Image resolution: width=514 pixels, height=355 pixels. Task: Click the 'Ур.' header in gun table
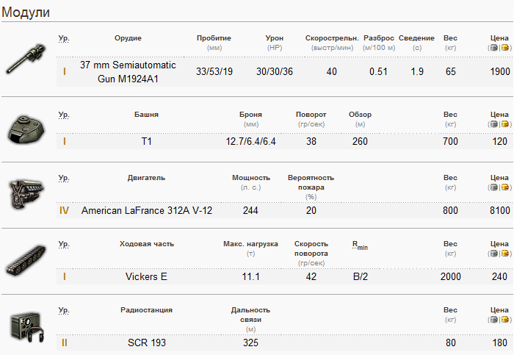64,38
